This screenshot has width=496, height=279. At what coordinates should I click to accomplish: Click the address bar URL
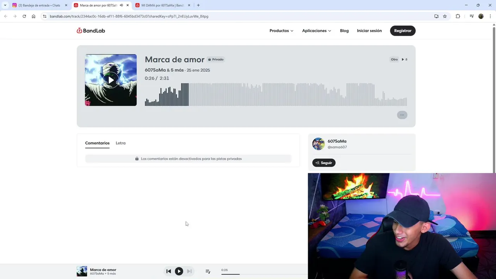click(129, 16)
